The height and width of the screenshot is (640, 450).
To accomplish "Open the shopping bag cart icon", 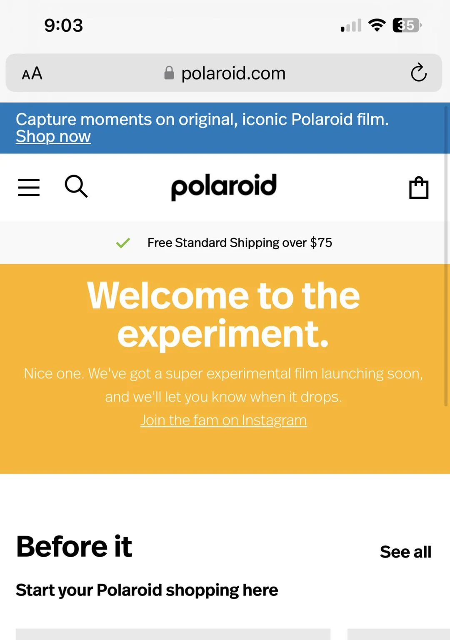I will 419,187.
